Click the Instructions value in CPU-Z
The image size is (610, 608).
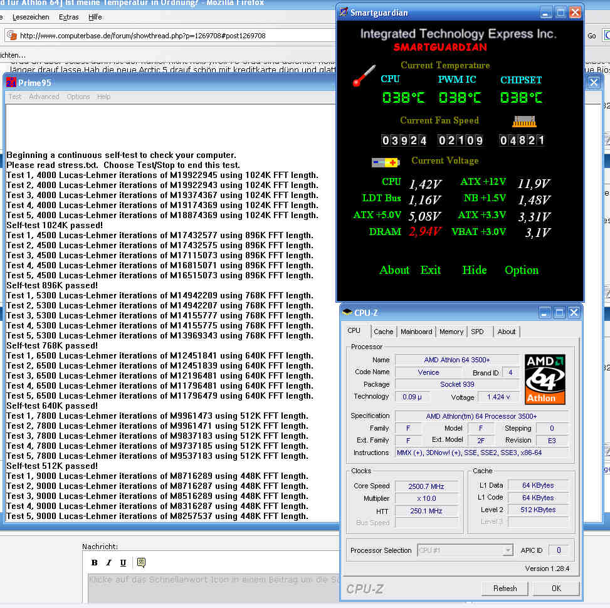point(481,453)
